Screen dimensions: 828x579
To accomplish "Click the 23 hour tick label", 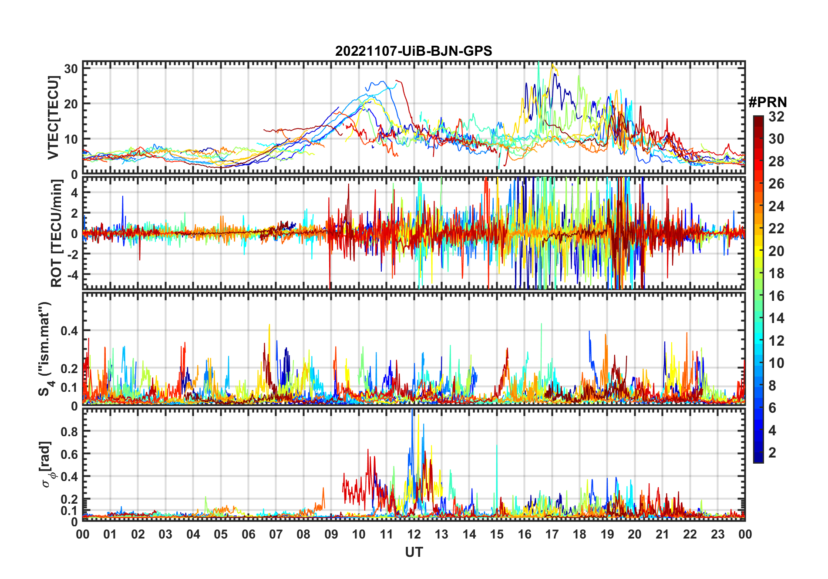I will pos(717,534).
